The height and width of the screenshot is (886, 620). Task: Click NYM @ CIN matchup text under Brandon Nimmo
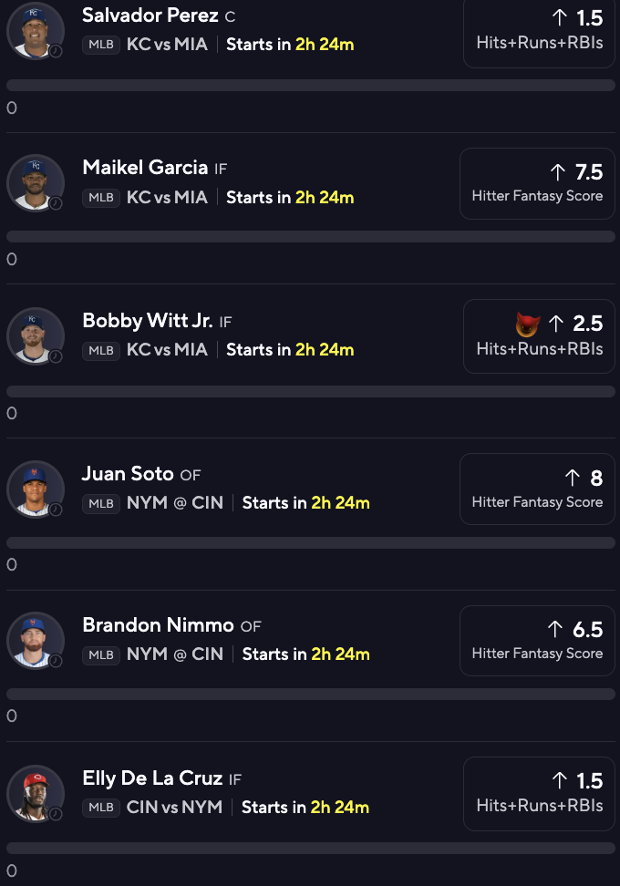pyautogui.click(x=175, y=654)
